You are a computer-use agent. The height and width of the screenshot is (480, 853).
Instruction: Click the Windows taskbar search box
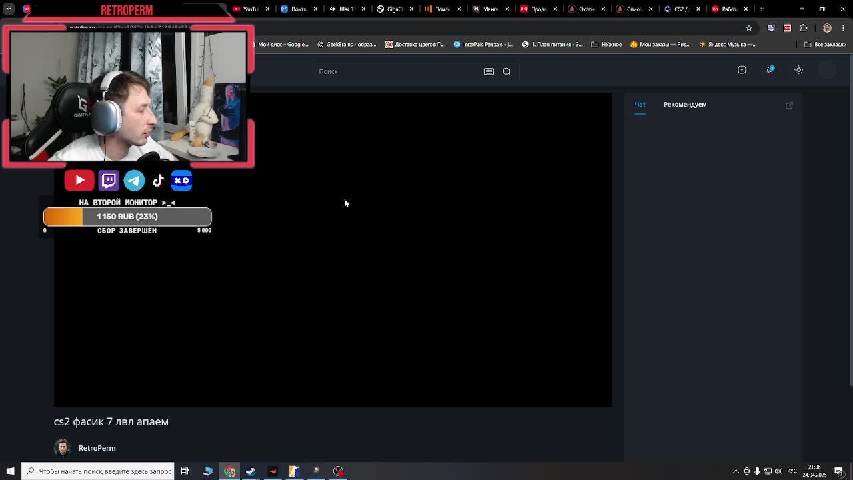(x=97, y=471)
